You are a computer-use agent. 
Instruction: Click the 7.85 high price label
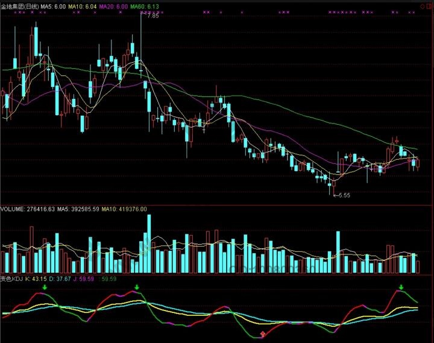(153, 16)
